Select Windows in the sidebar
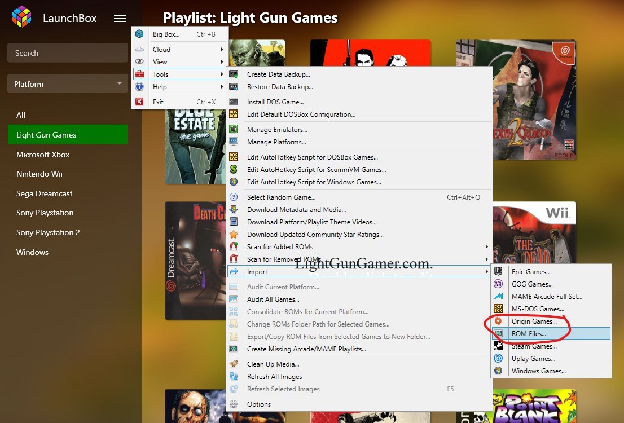The height and width of the screenshot is (423, 624). (68, 252)
